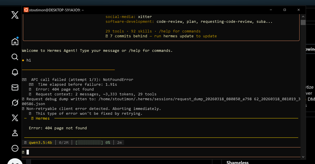Open X logo at top of sidebar
Viewport: 315px width, 164px height.
click(15, 15)
